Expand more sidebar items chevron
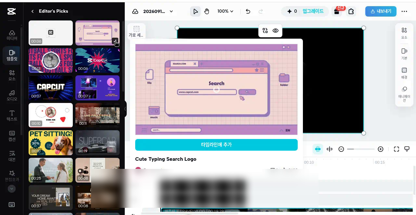Image resolution: width=416 pixels, height=215 pixels. pyautogui.click(x=12, y=189)
